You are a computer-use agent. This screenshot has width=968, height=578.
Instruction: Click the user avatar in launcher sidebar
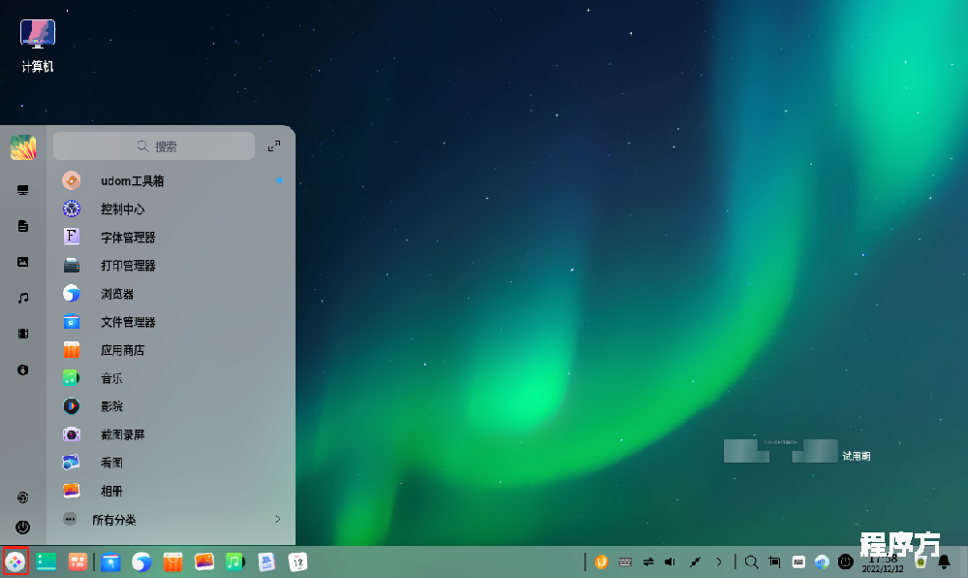[23, 147]
